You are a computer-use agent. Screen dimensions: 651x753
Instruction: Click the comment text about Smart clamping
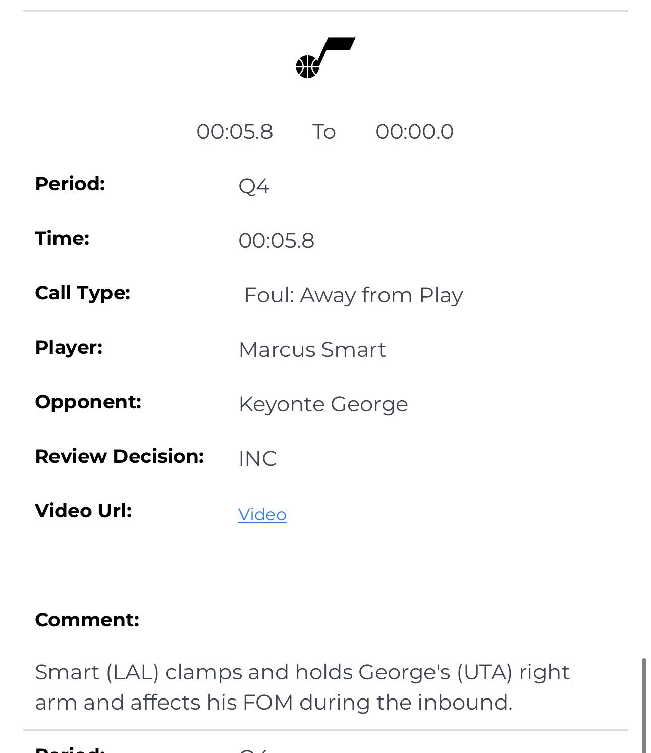tap(302, 687)
